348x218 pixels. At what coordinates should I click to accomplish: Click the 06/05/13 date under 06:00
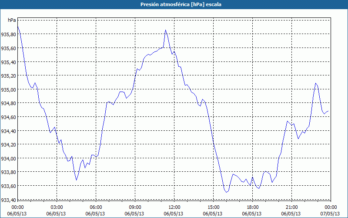95,214
